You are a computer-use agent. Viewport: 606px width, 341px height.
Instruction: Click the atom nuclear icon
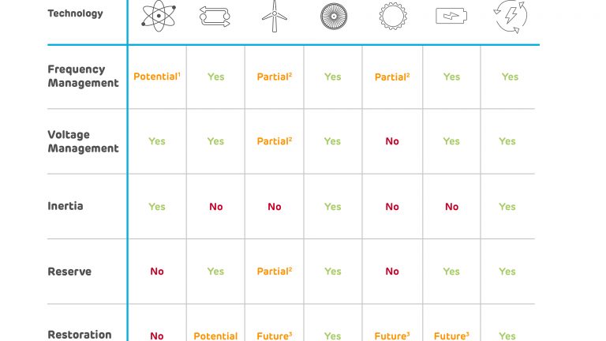coord(156,16)
